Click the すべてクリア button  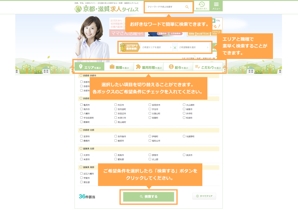tap(204, 196)
